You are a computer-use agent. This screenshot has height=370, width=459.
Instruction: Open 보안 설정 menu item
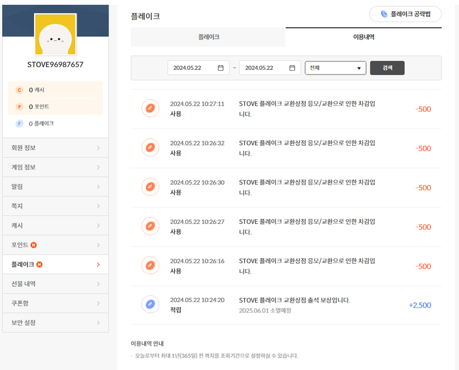tap(55, 323)
